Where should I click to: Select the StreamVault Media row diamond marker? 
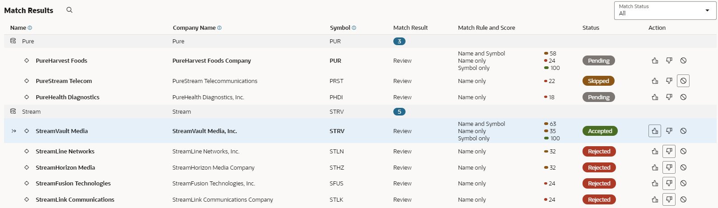click(27, 131)
